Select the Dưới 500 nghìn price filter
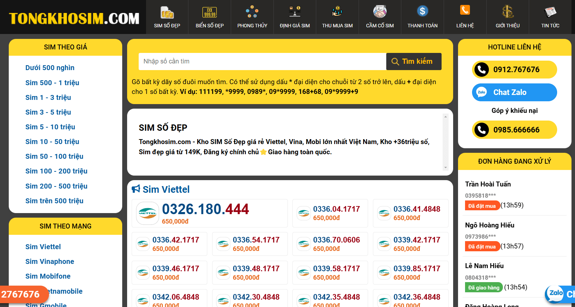The image size is (575, 307). coord(50,68)
